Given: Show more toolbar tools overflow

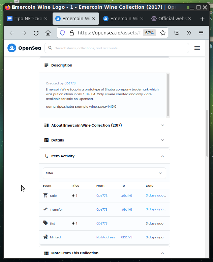Looking at the screenshot, I should point(189,33).
